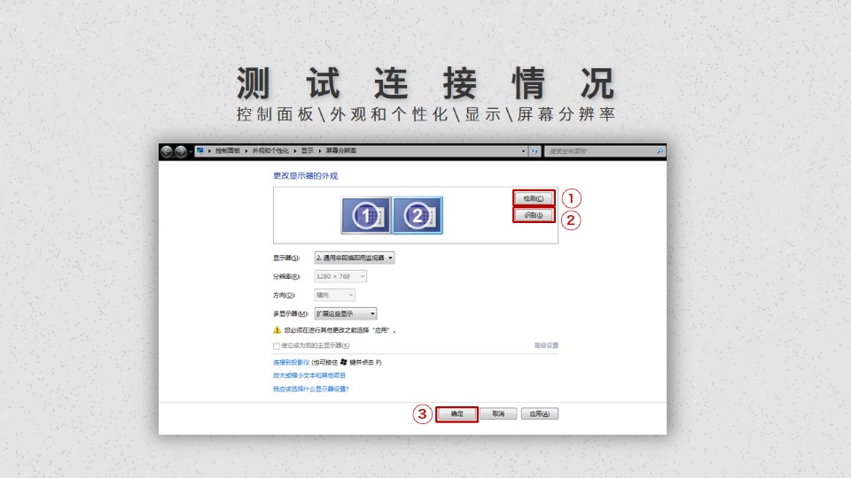Select monitor 2 in display preview
Screen dimensions: 851x478
pos(417,215)
